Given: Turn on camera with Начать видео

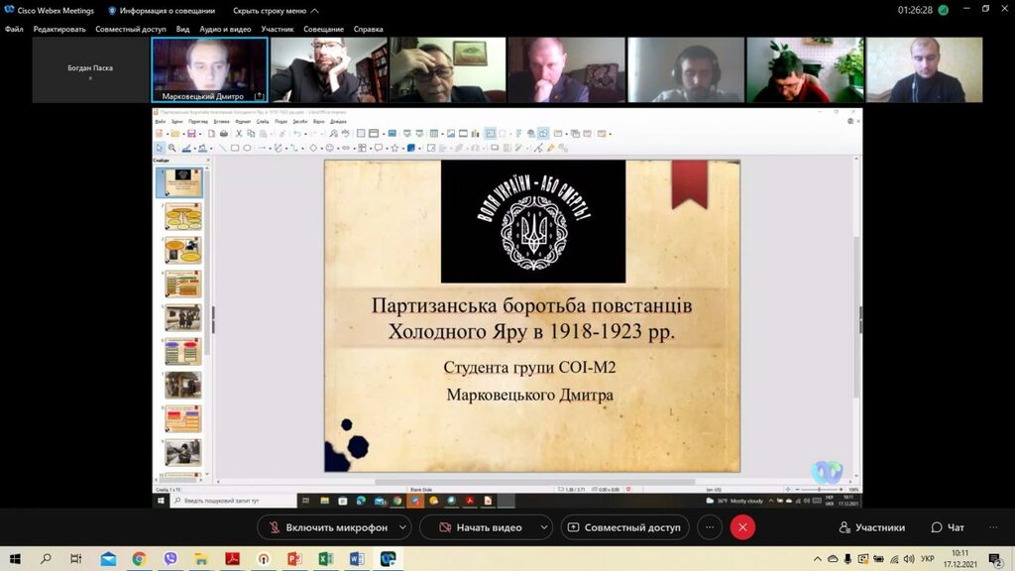Looking at the screenshot, I should 479,527.
